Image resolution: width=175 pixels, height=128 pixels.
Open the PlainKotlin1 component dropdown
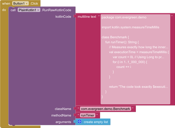(x=29, y=10)
